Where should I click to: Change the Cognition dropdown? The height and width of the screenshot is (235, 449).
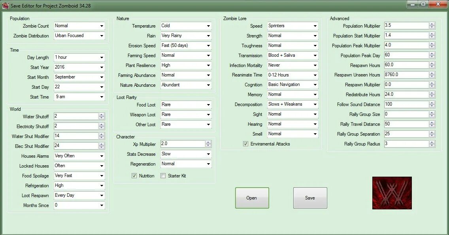[x=292, y=85]
